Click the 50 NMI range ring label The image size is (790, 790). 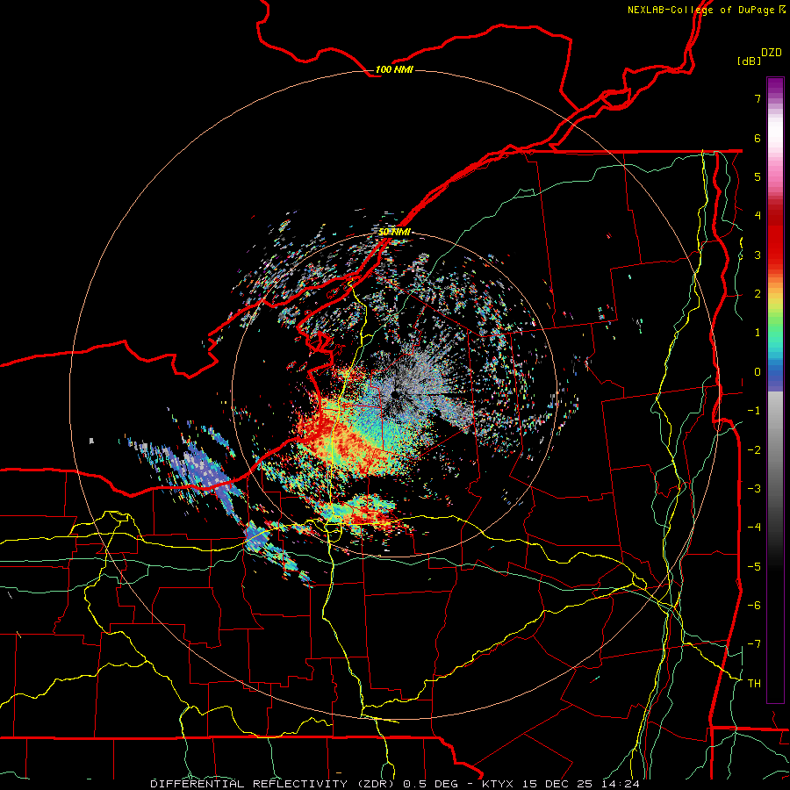pos(394,232)
